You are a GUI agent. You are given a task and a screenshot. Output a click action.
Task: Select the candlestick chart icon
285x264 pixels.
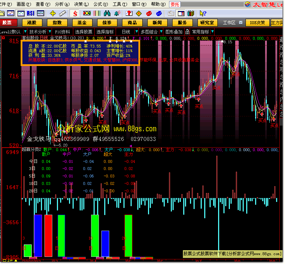point(21,13)
